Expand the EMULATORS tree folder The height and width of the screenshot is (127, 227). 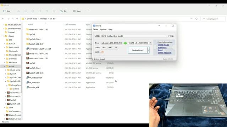pyautogui.click(x=4, y=47)
